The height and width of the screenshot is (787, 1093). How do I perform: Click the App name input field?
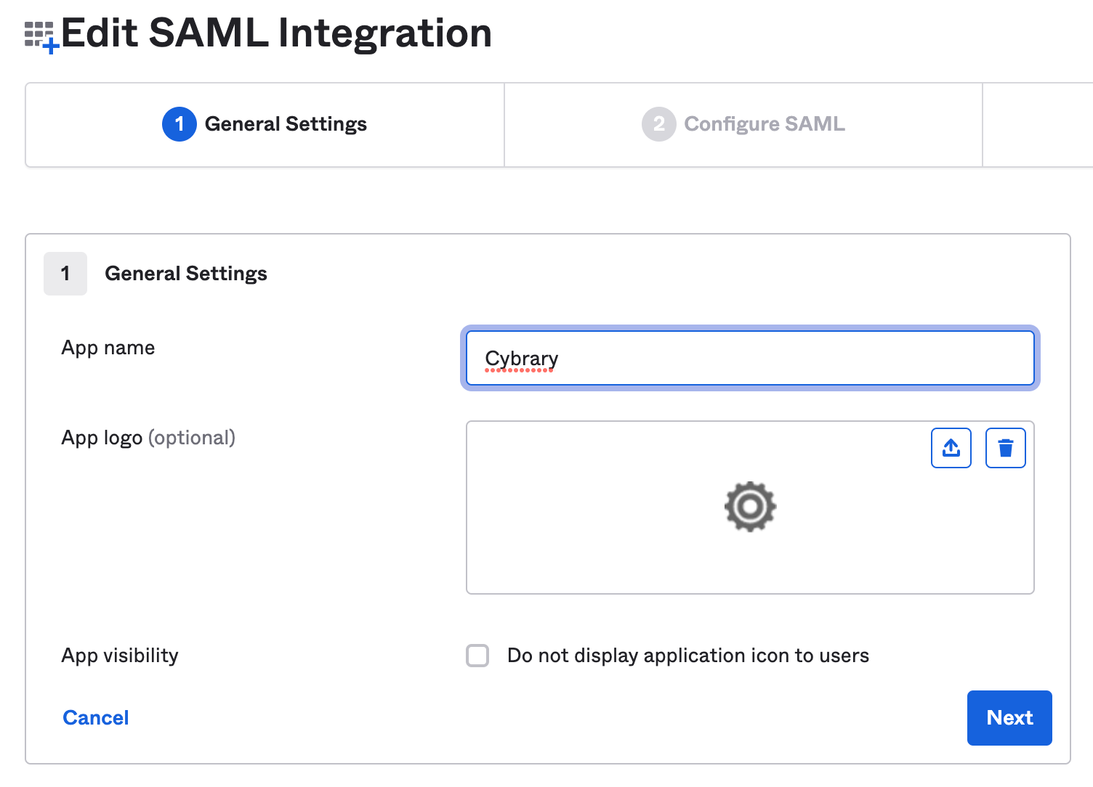pyautogui.click(x=750, y=358)
